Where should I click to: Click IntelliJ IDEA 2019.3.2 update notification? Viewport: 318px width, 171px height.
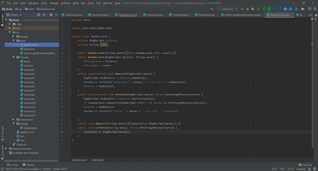37,169
